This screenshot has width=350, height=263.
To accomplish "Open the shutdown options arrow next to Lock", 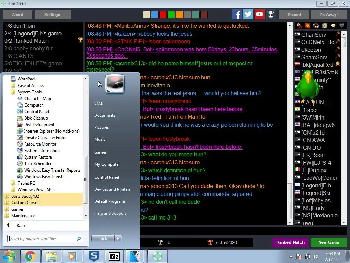I will [x=118, y=239].
